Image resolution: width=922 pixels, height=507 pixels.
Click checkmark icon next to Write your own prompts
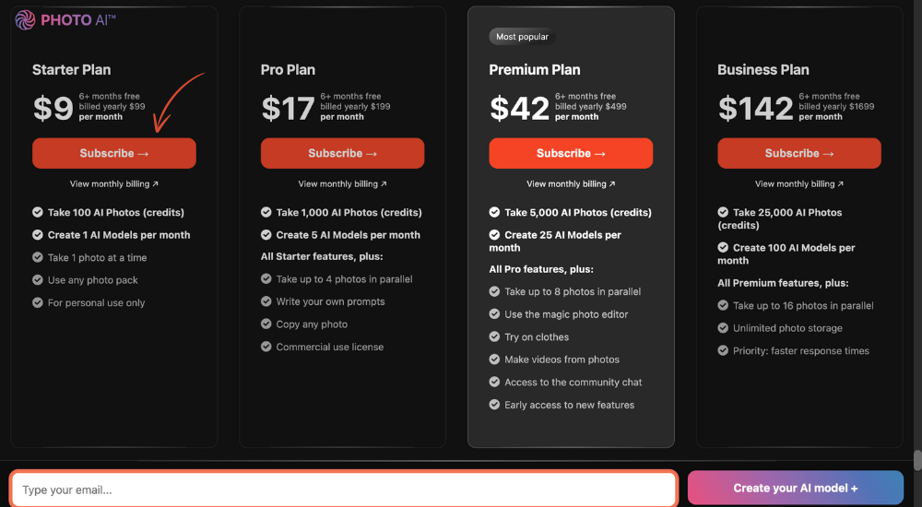(x=266, y=301)
